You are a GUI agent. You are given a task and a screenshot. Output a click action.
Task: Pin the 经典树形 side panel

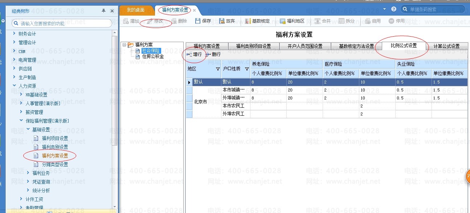[104, 11]
